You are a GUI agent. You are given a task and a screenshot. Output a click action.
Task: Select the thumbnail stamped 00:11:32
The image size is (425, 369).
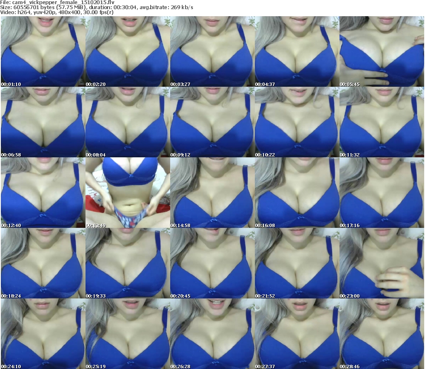coord(382,122)
